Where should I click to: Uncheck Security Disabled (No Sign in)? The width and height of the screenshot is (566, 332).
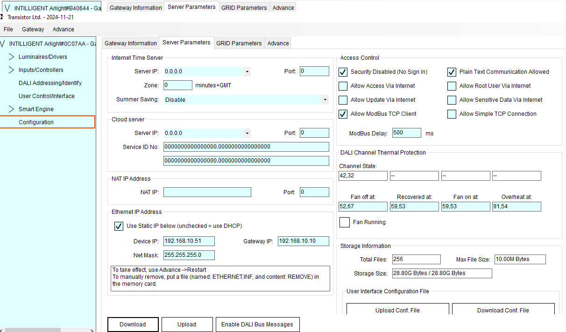tap(343, 72)
